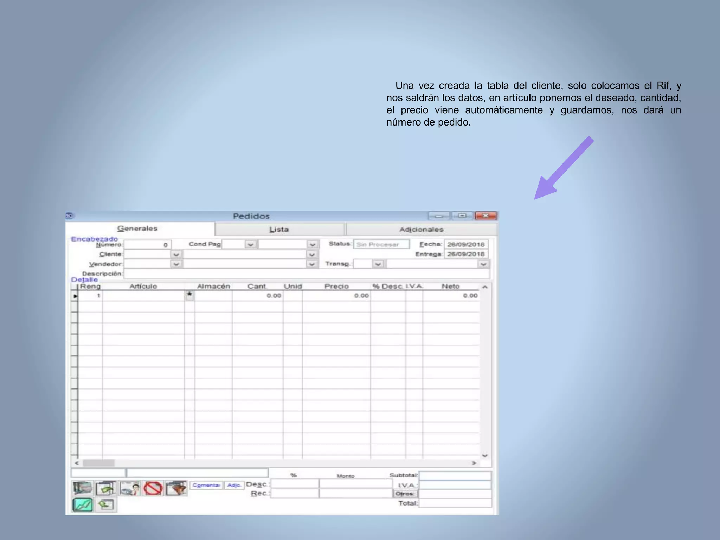The width and height of the screenshot is (720, 540).
Task: Open the Transp code dropdown
Action: point(378,264)
